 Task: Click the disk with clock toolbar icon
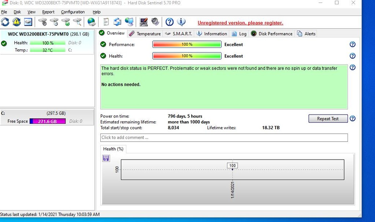[54, 22]
